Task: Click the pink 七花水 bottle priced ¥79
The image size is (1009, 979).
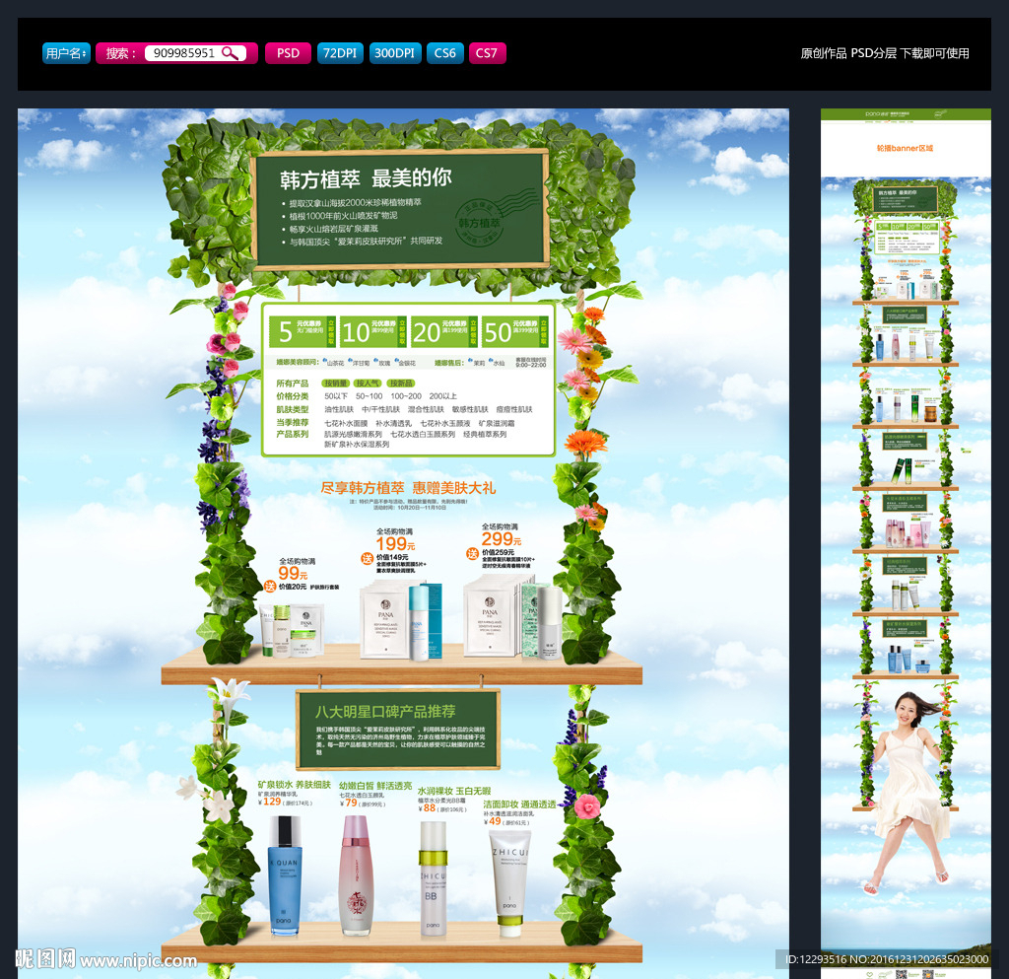Action: tap(356, 875)
